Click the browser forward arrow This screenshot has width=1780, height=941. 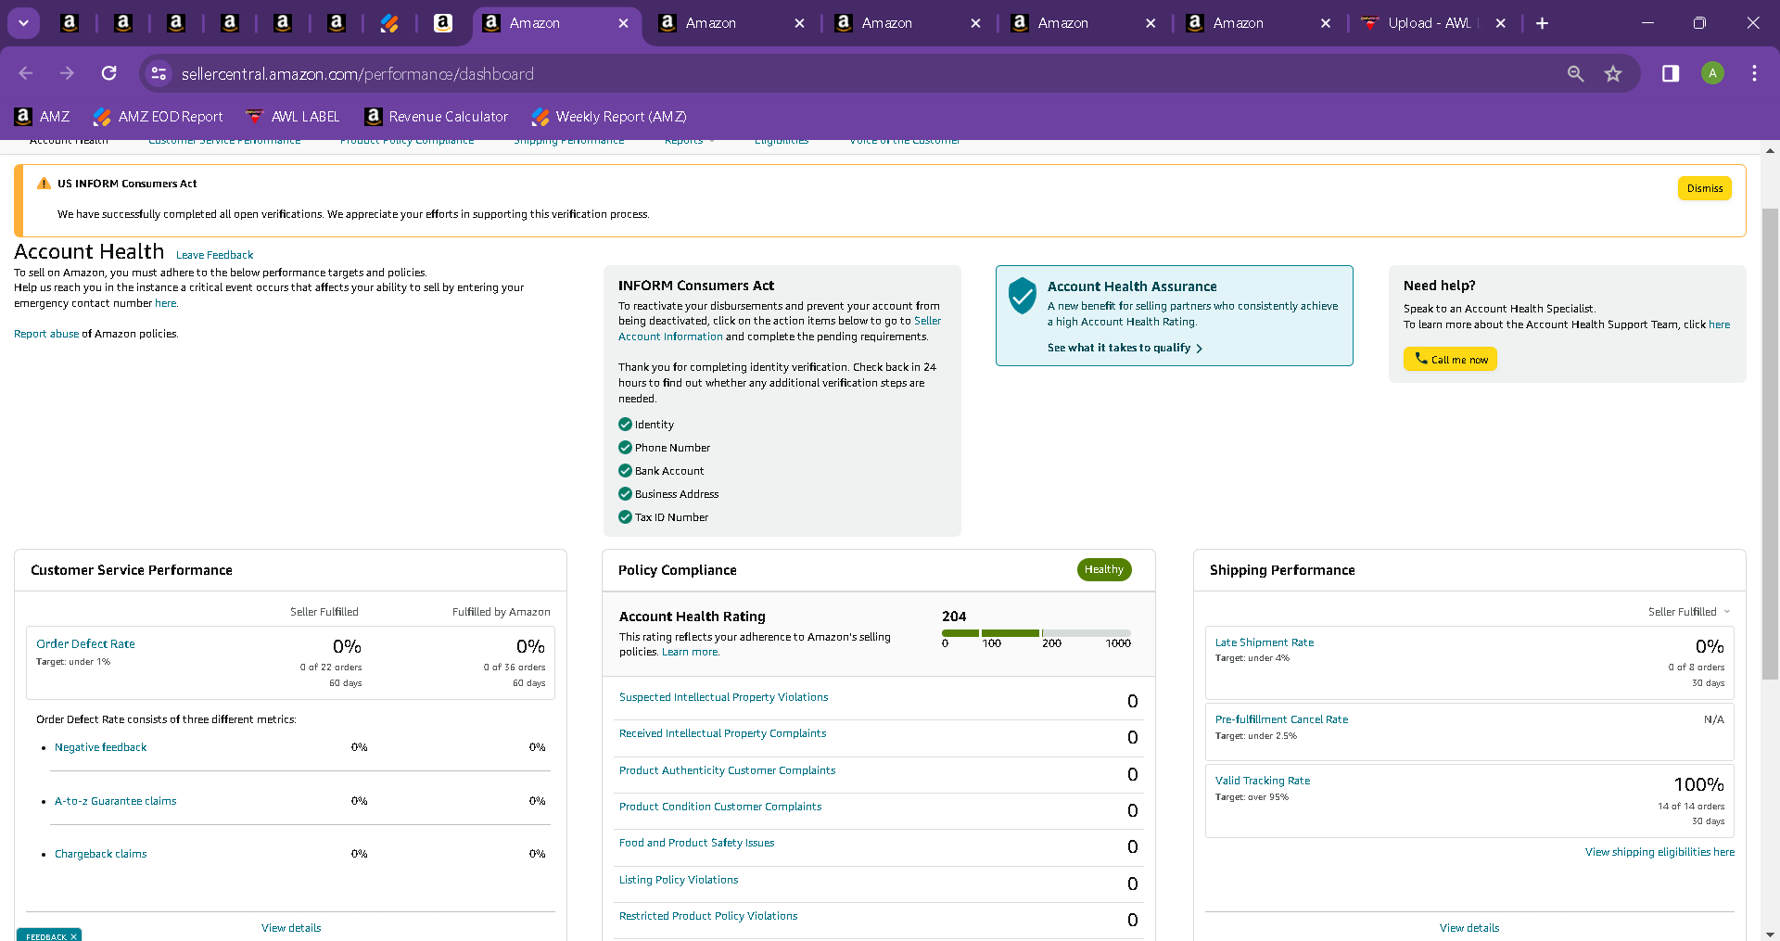click(x=67, y=73)
